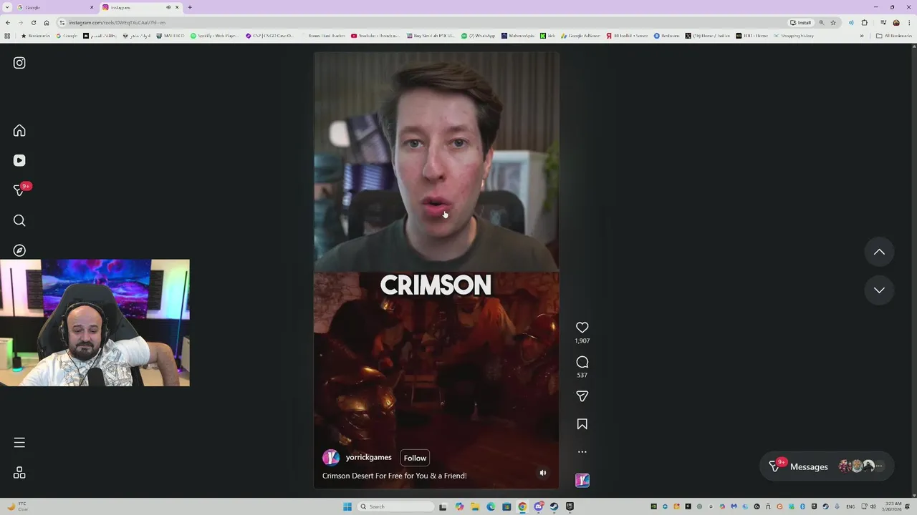Image resolution: width=917 pixels, height=515 pixels.
Task: Open the Meta apps grid icon in sidebar
Action: 19,473
